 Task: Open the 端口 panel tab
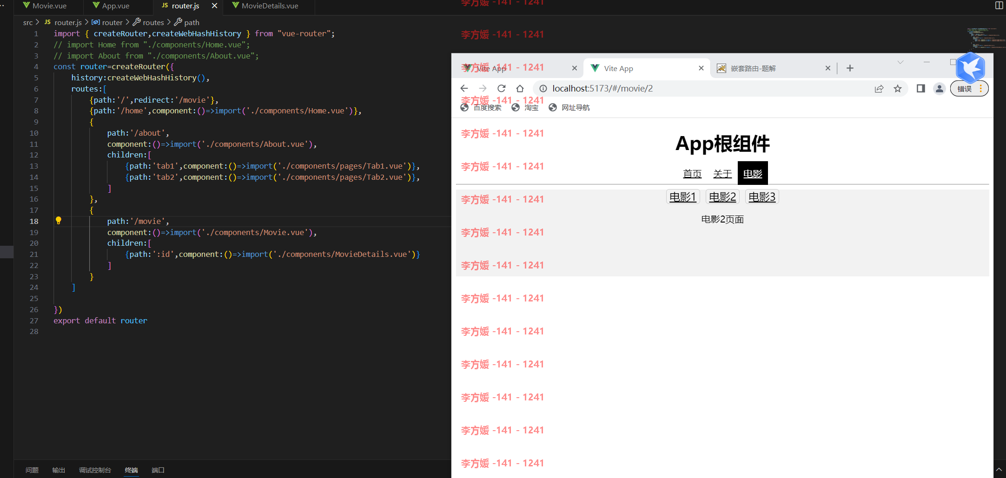coord(158,470)
